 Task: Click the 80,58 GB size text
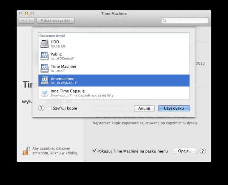(58, 46)
